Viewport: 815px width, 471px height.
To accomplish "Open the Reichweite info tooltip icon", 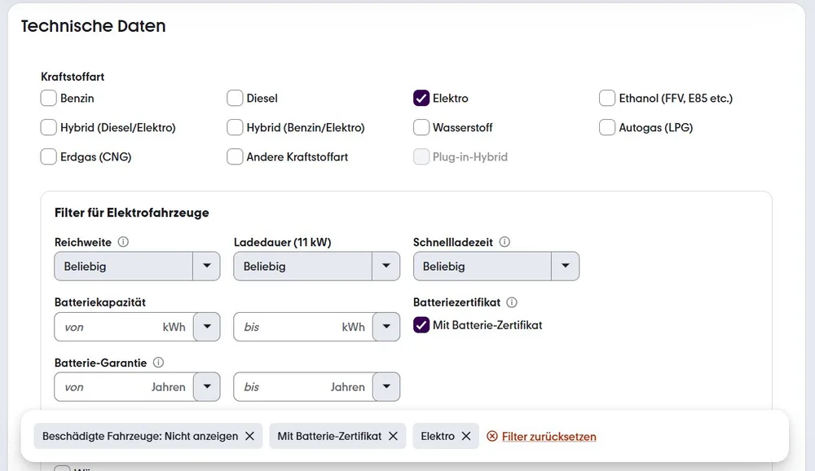I will (123, 242).
